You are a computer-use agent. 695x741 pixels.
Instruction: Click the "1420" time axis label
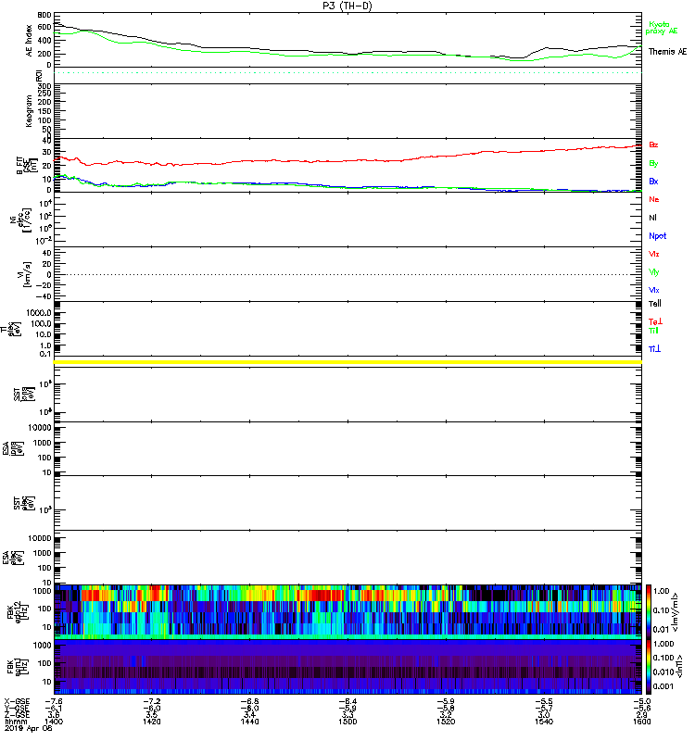tap(151, 722)
